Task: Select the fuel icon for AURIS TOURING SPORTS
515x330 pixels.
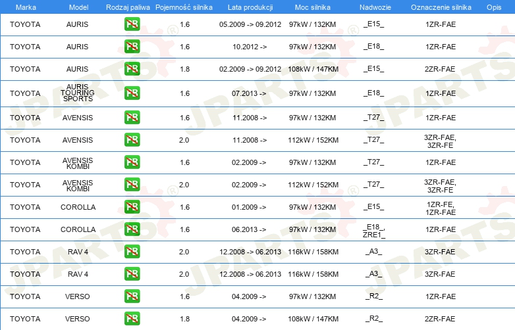Action: (132, 93)
